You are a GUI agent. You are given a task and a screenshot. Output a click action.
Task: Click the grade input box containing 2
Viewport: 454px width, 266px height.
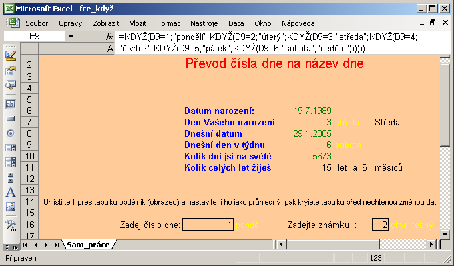pos(380,225)
